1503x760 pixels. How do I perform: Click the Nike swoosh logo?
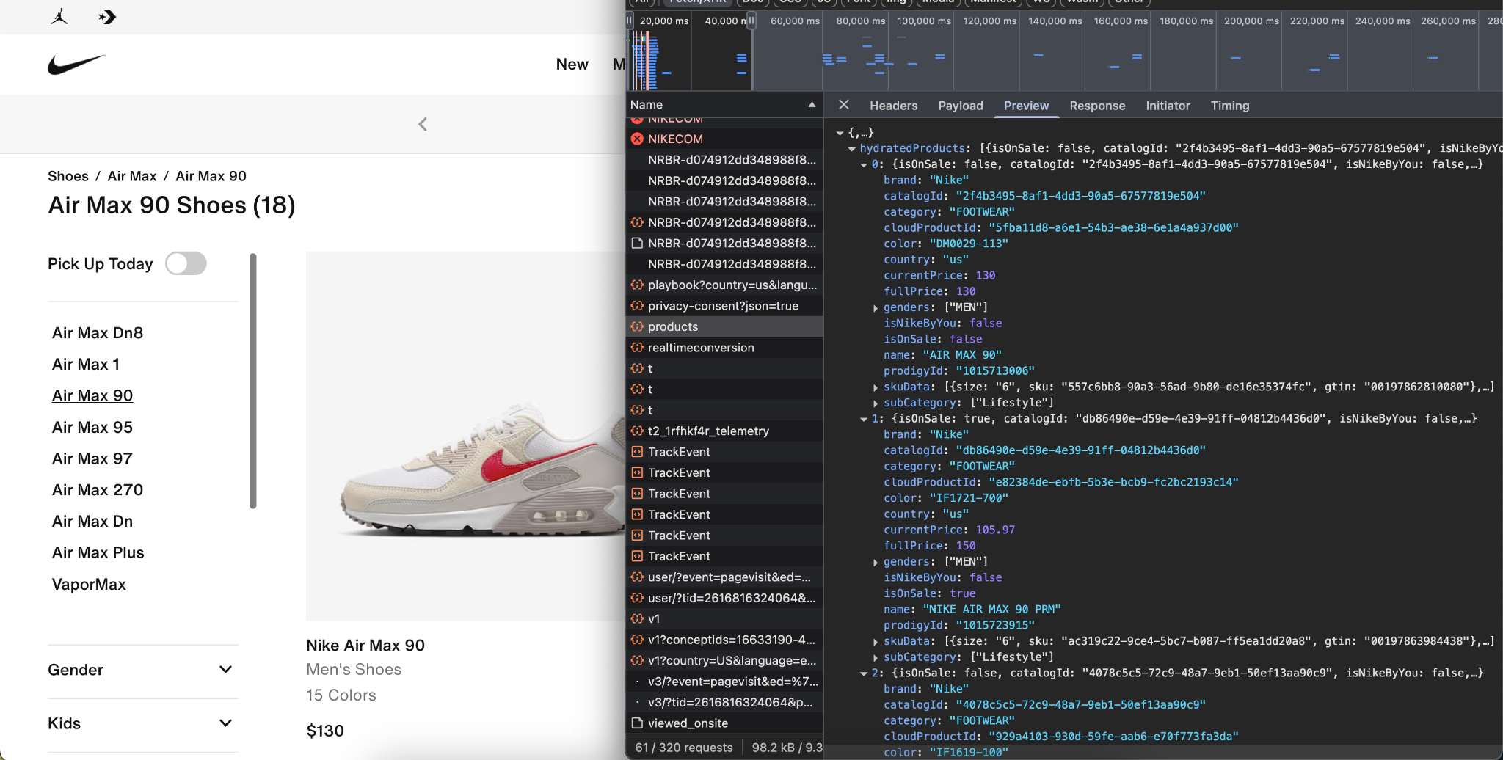[x=76, y=65]
